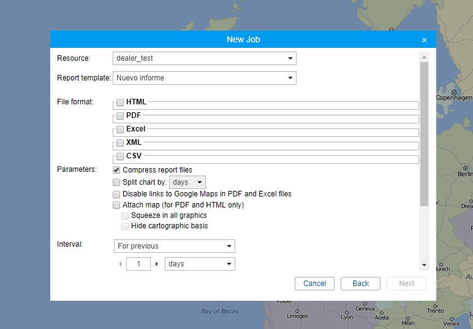This screenshot has width=473, height=329.
Task: Open the Resource dropdown showing dealer_test
Action: 205,58
